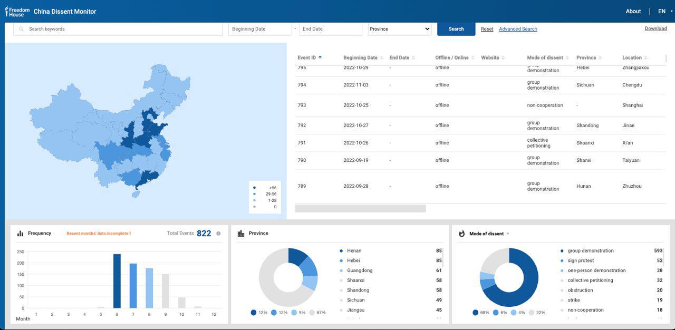675x330 pixels.
Task: Click the Download link
Action: (656, 28)
